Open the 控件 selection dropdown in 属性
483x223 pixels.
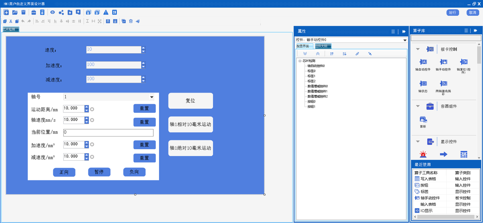(405, 40)
